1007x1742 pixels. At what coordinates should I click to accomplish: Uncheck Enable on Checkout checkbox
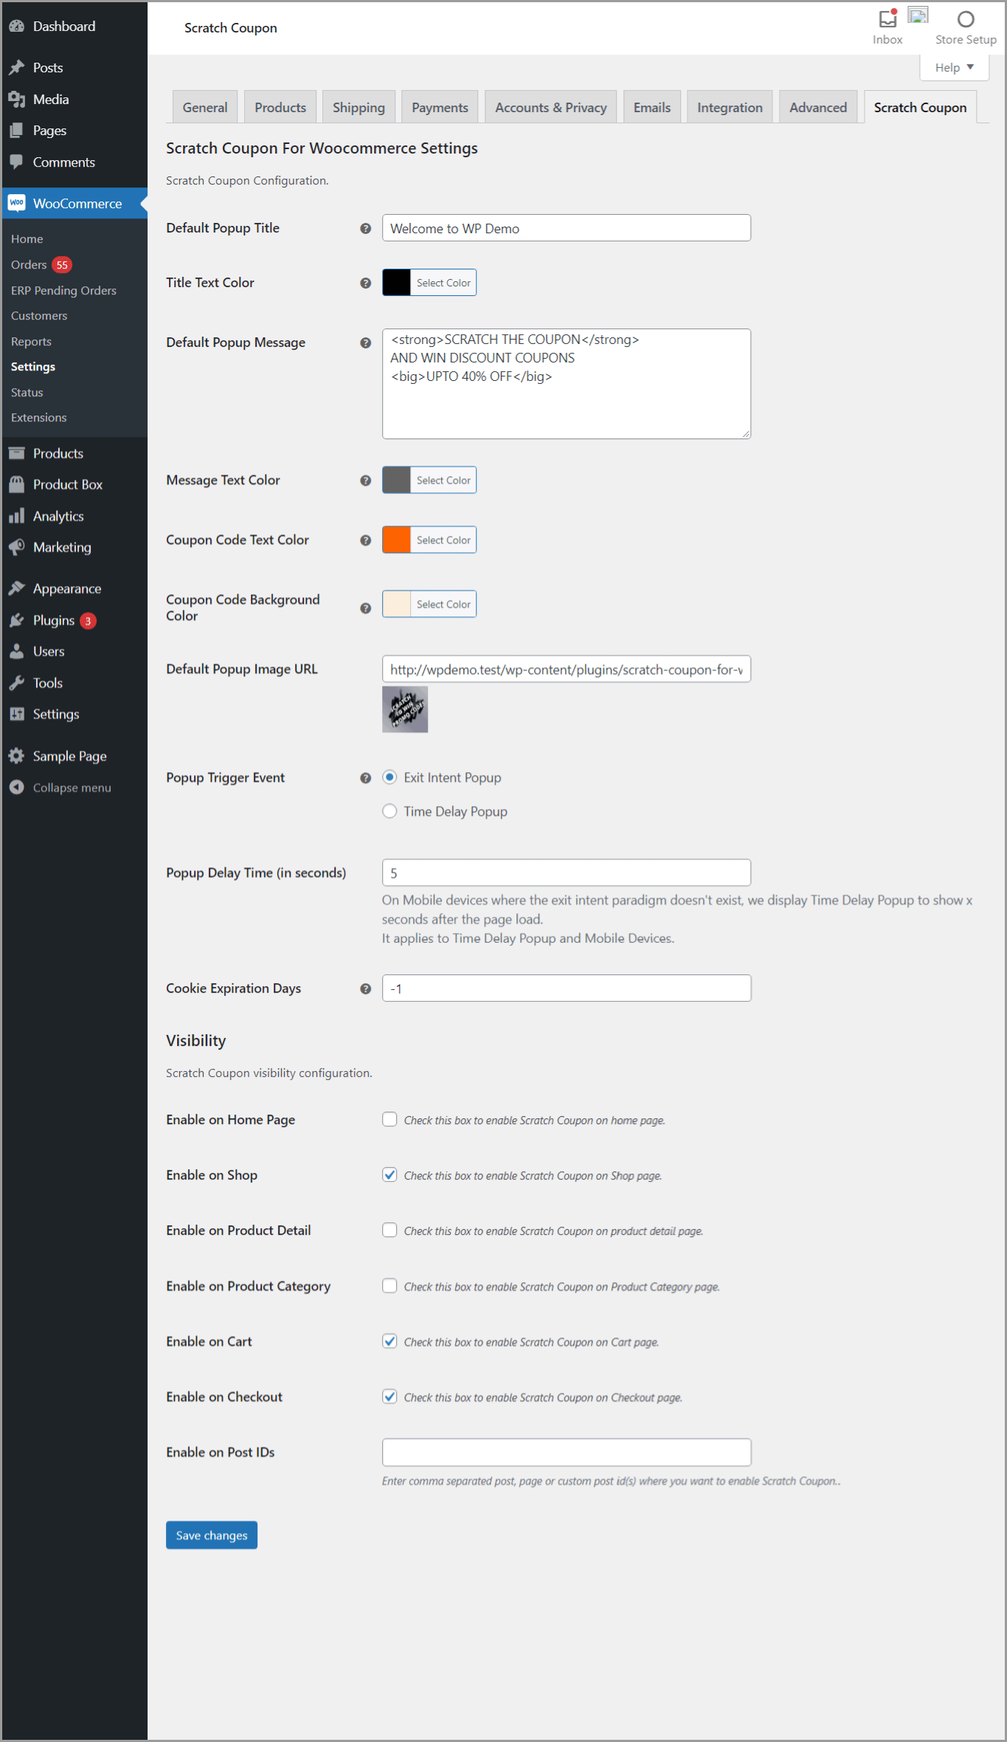pyautogui.click(x=390, y=1396)
